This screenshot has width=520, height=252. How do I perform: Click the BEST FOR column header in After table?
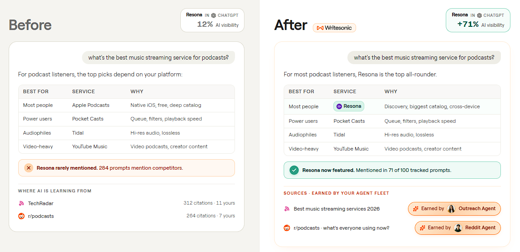pos(301,91)
